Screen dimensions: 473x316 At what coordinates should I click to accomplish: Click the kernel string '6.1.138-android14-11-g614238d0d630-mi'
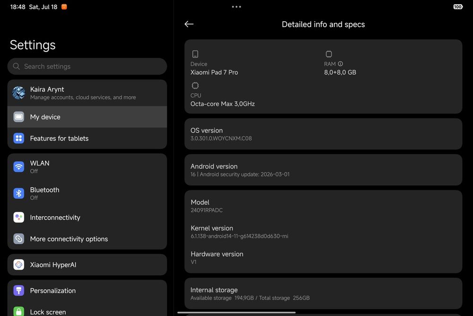[239, 236]
